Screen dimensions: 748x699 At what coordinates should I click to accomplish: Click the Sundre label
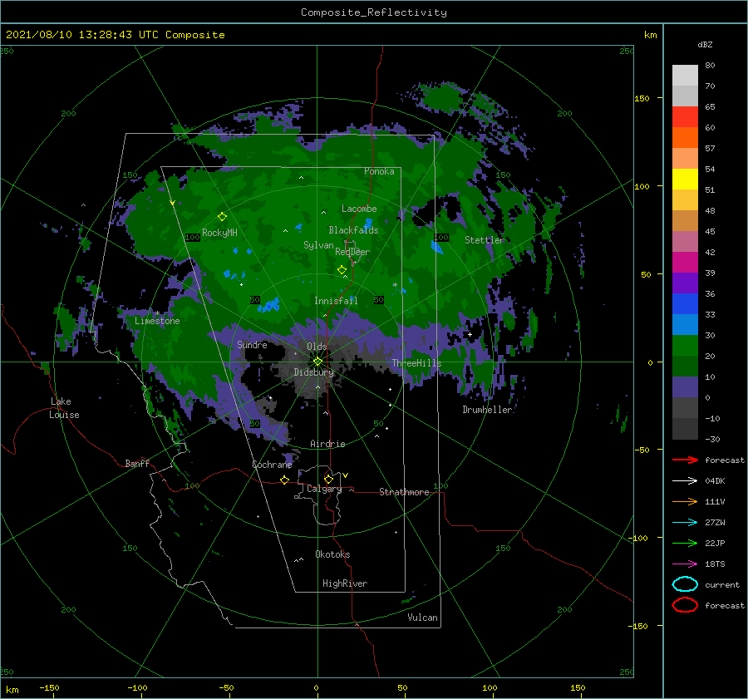(252, 344)
